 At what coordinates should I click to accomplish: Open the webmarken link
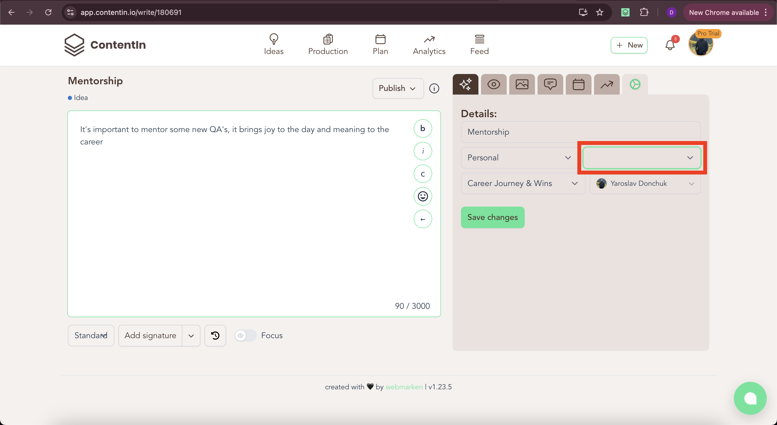(x=404, y=387)
